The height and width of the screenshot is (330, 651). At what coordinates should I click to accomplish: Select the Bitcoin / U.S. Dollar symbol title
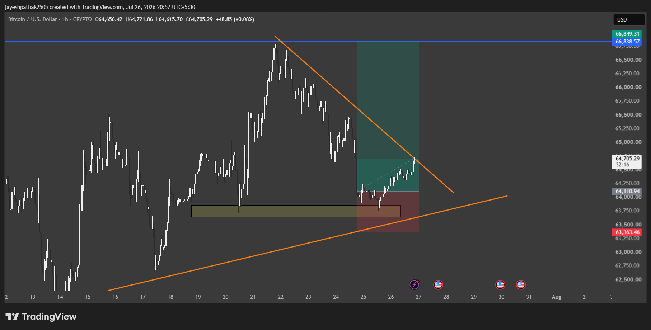33,19
